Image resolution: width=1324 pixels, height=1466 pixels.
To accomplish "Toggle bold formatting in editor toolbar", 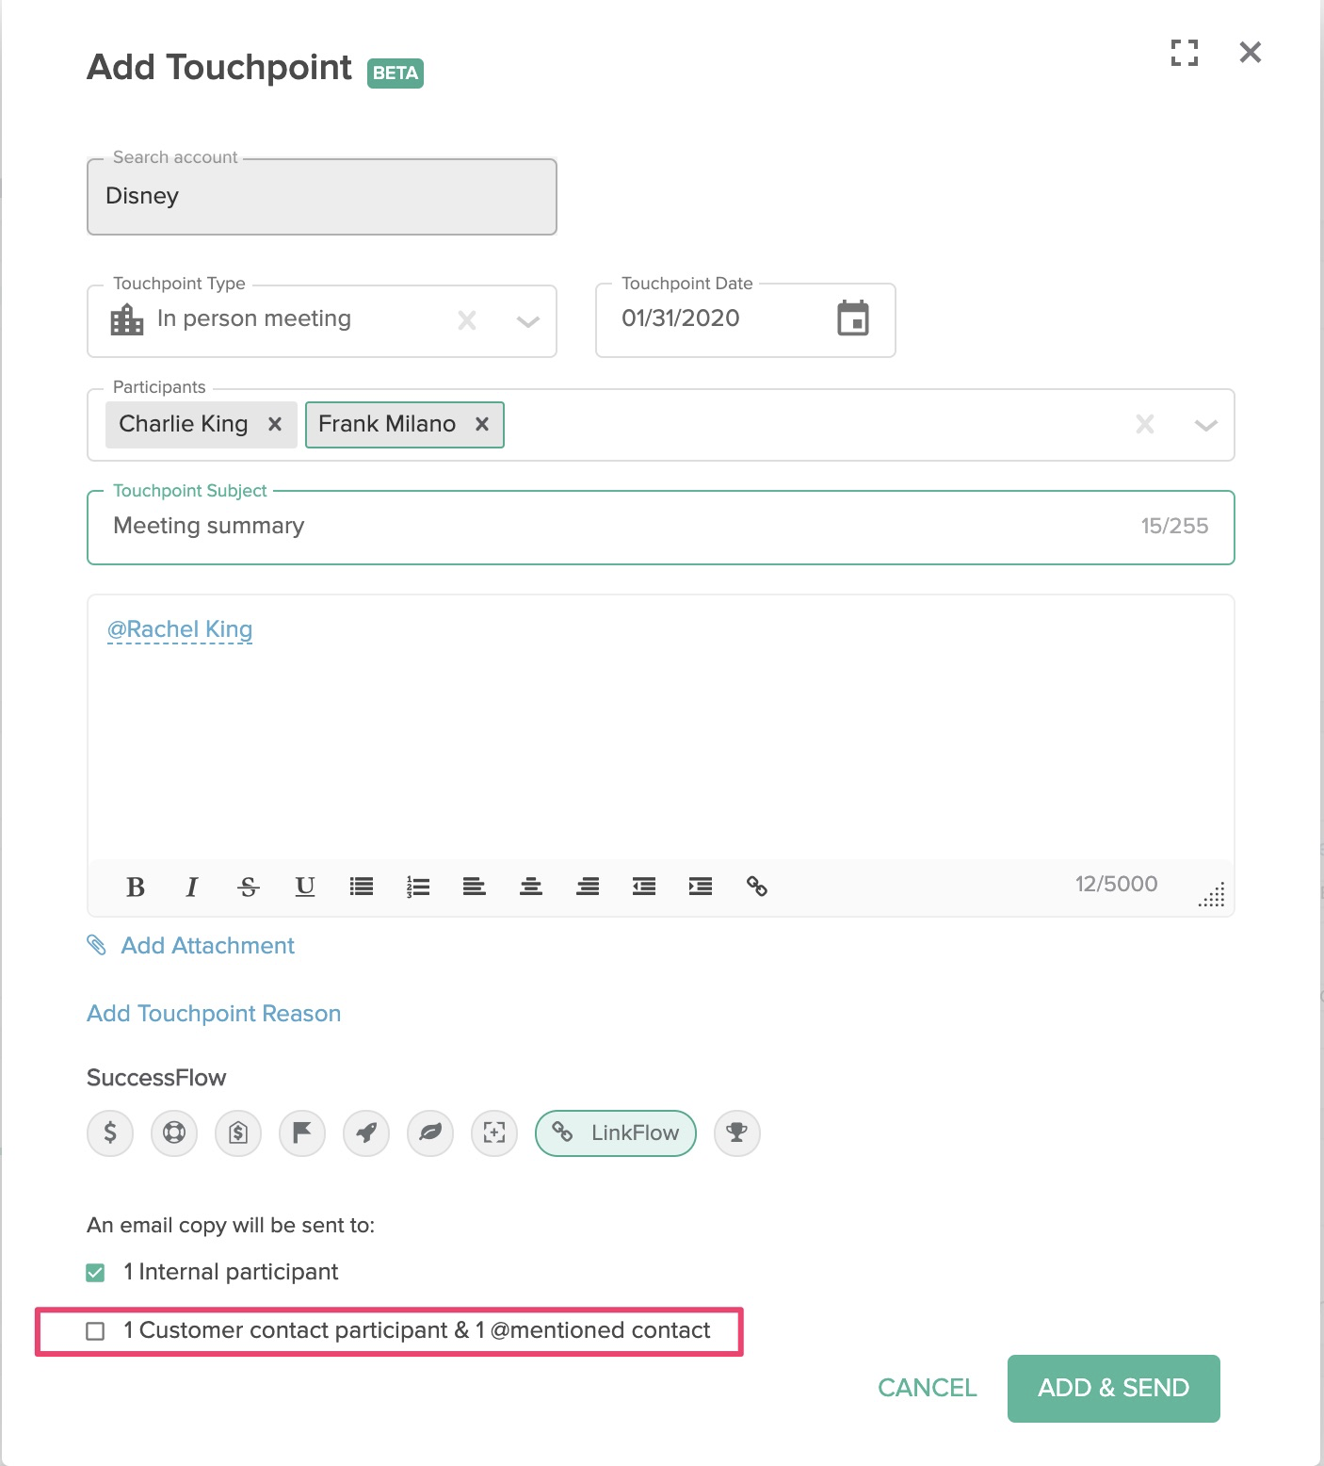I will click(136, 887).
